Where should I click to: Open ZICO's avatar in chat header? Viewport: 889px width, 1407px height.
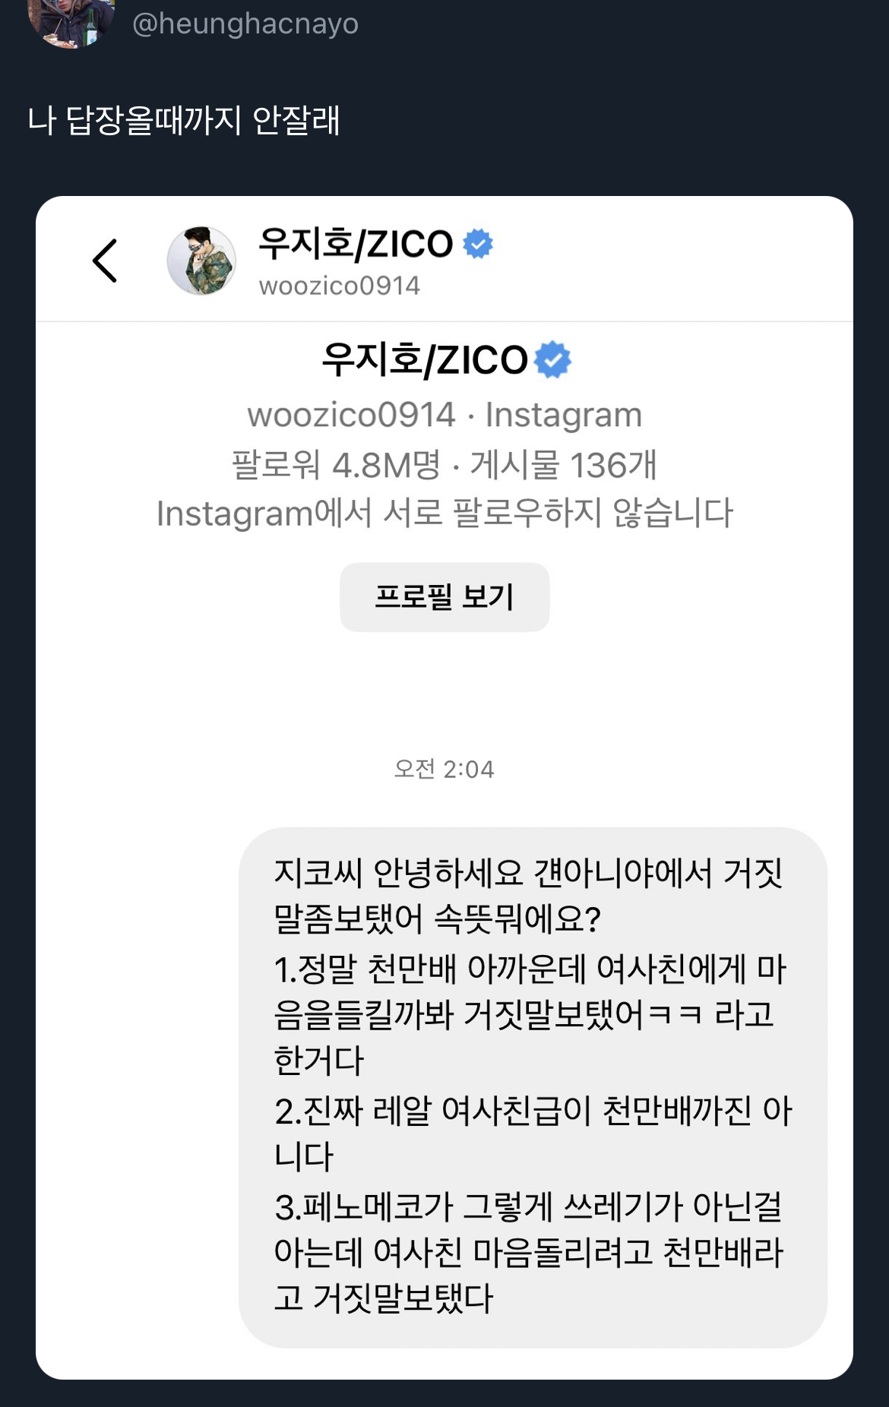(x=201, y=261)
